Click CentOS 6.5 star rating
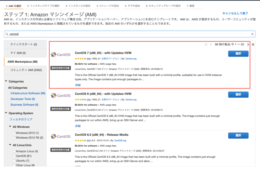Screen dimensions: 260x172 (80, 141)
